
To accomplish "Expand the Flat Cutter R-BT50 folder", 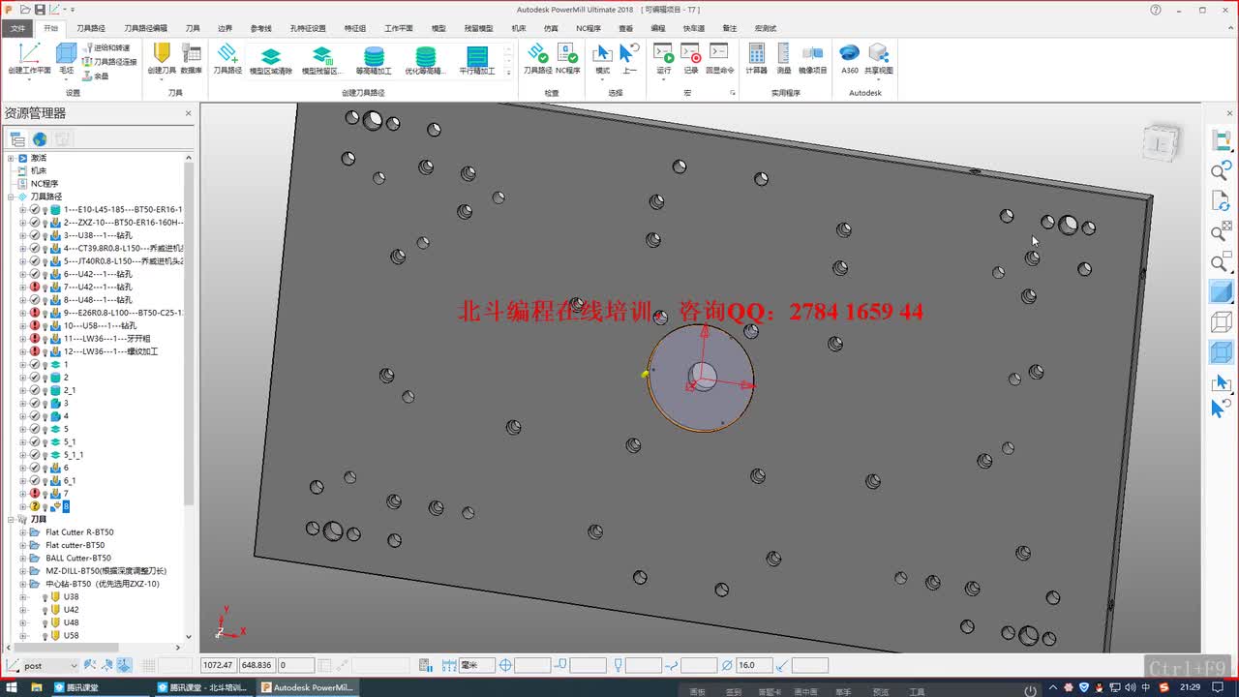I will click(22, 532).
